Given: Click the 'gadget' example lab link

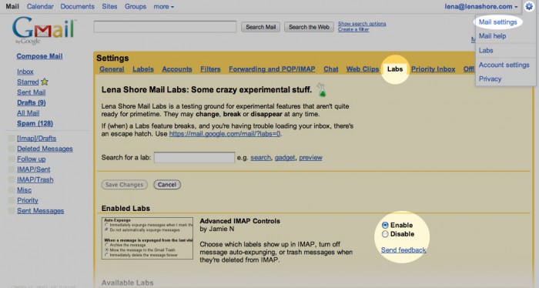Looking at the screenshot, I should (285, 157).
